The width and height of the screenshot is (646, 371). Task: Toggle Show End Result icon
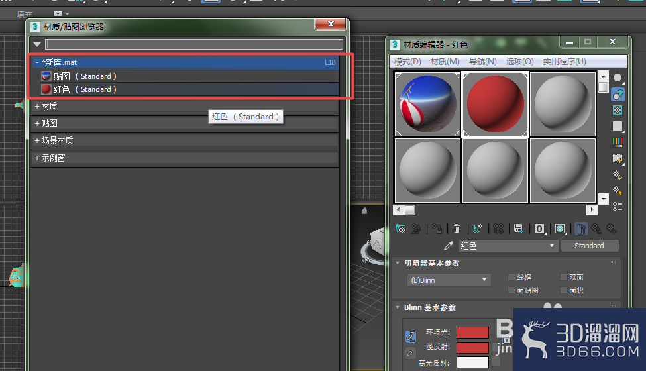tap(581, 229)
